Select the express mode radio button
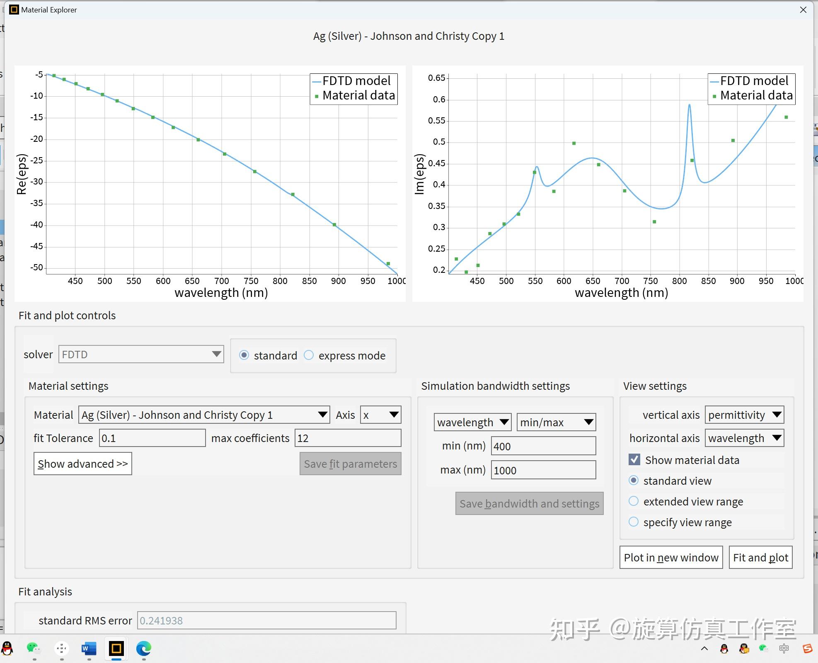This screenshot has width=818, height=663. [309, 355]
